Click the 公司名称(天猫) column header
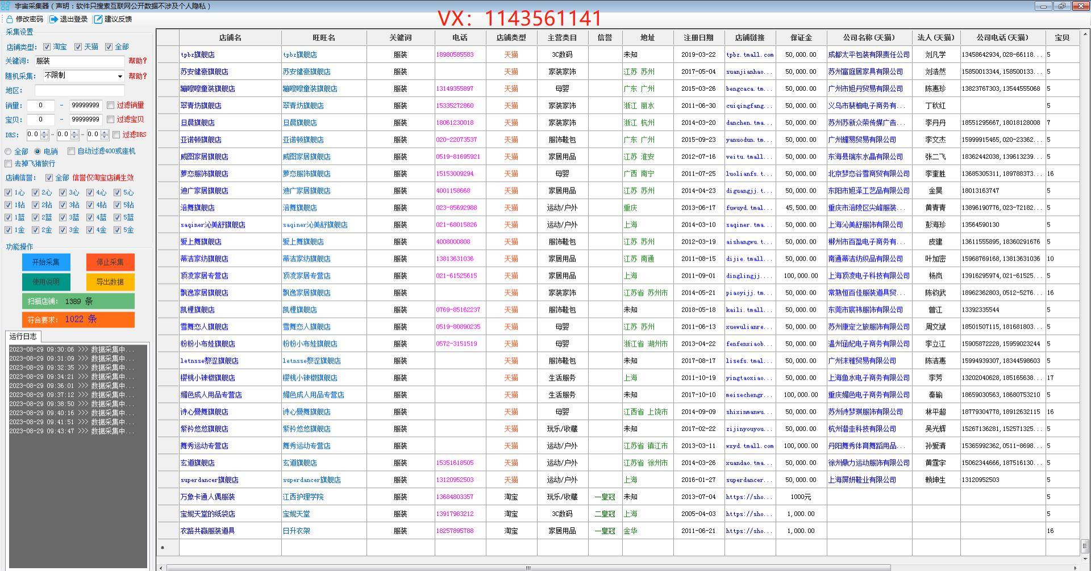This screenshot has width=1091, height=571. [869, 37]
